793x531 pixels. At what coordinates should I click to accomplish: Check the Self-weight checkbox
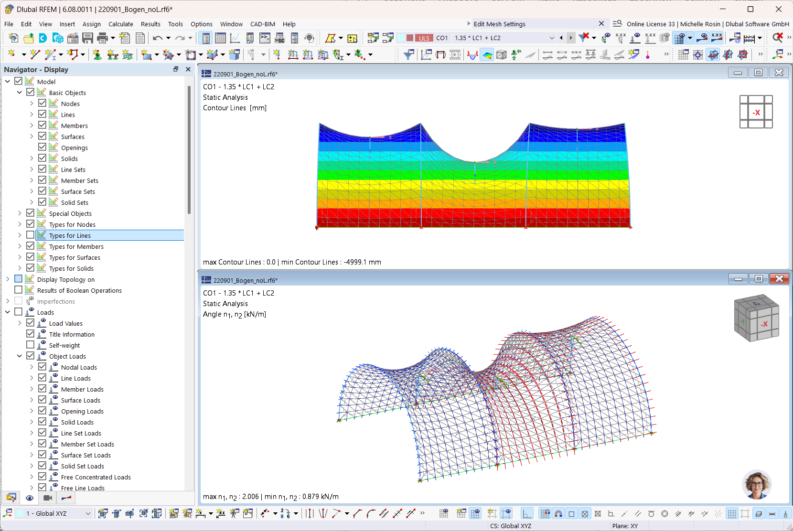coord(30,345)
